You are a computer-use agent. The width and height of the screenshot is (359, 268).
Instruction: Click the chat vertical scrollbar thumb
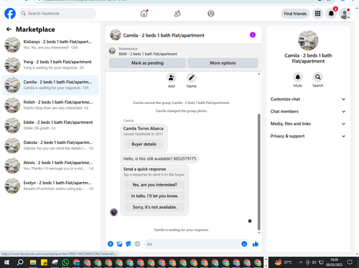click(258, 172)
